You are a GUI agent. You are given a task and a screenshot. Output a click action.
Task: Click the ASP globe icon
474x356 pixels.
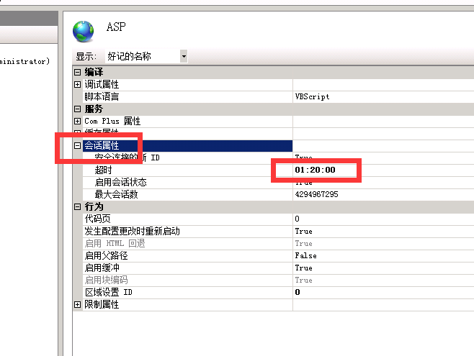(83, 32)
